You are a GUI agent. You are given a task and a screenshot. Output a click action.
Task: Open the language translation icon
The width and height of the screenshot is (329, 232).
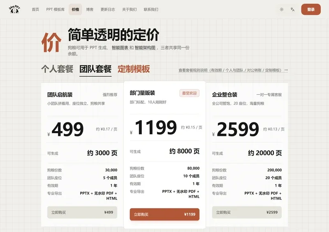coord(292,9)
